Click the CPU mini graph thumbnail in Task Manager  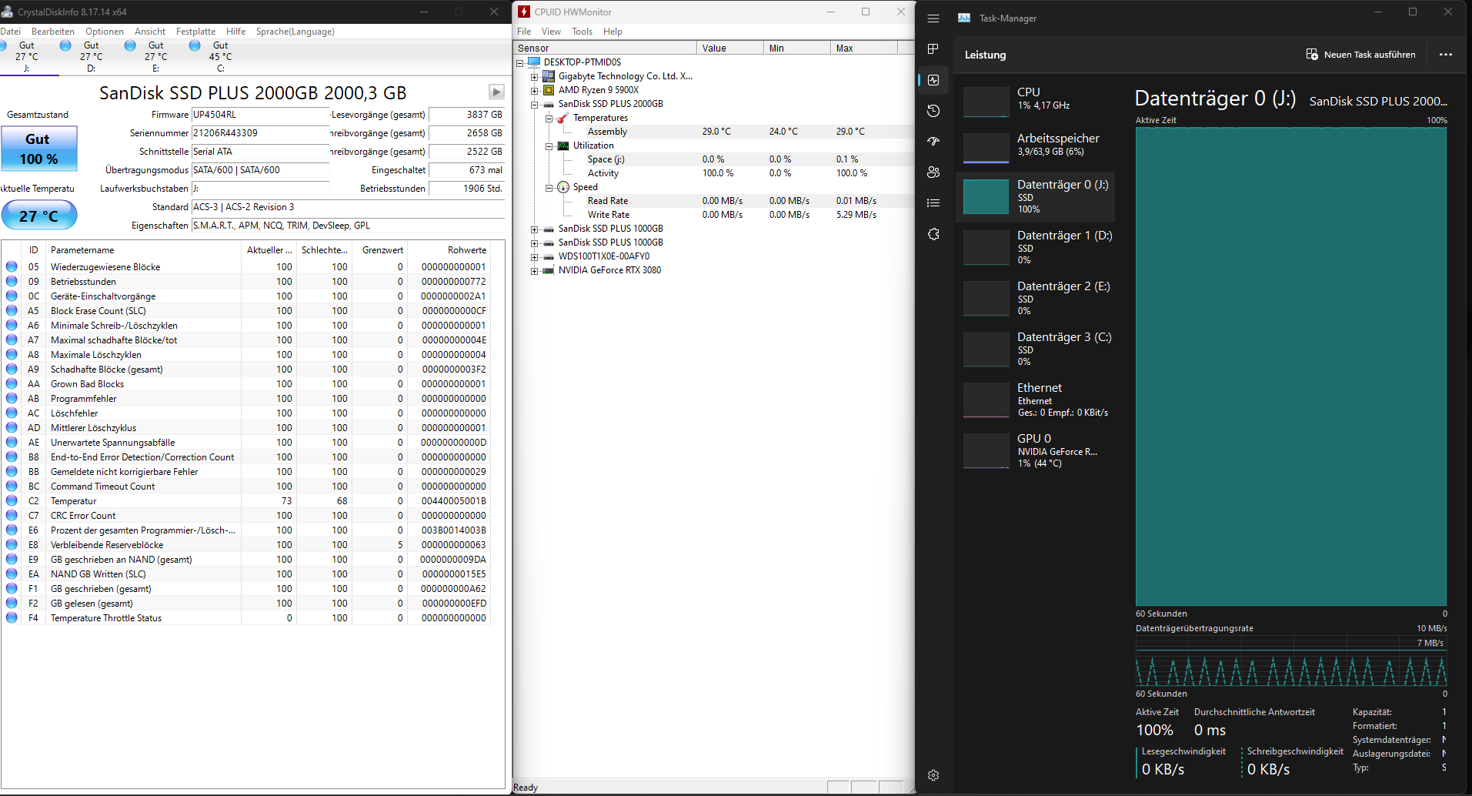986,102
